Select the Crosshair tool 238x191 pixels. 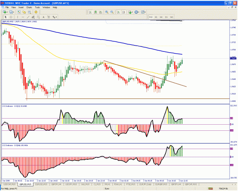point(11,17)
